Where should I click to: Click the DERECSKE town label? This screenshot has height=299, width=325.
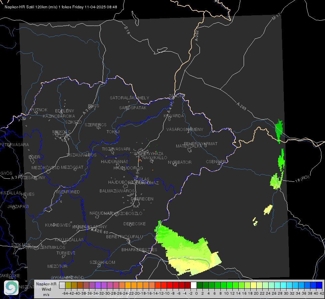[134, 224]
